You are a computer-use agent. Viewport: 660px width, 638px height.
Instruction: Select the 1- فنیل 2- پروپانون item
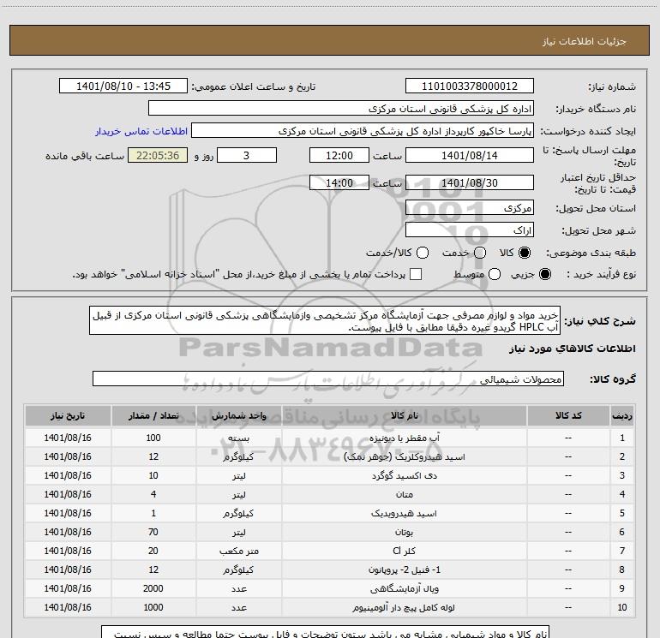[404, 569]
